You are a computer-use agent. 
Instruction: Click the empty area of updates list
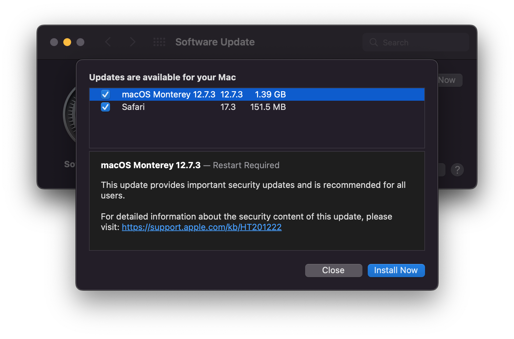(x=257, y=132)
